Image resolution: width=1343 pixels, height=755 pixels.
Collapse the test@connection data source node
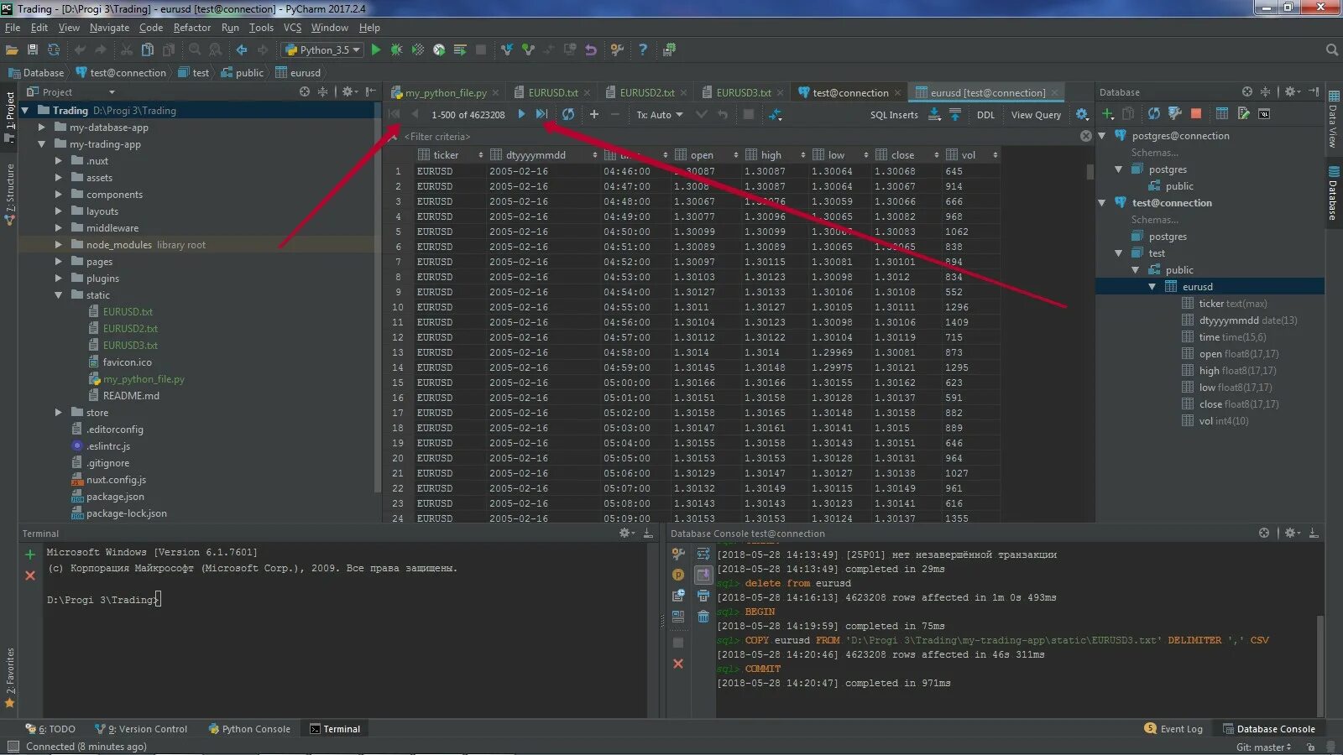pyautogui.click(x=1102, y=203)
